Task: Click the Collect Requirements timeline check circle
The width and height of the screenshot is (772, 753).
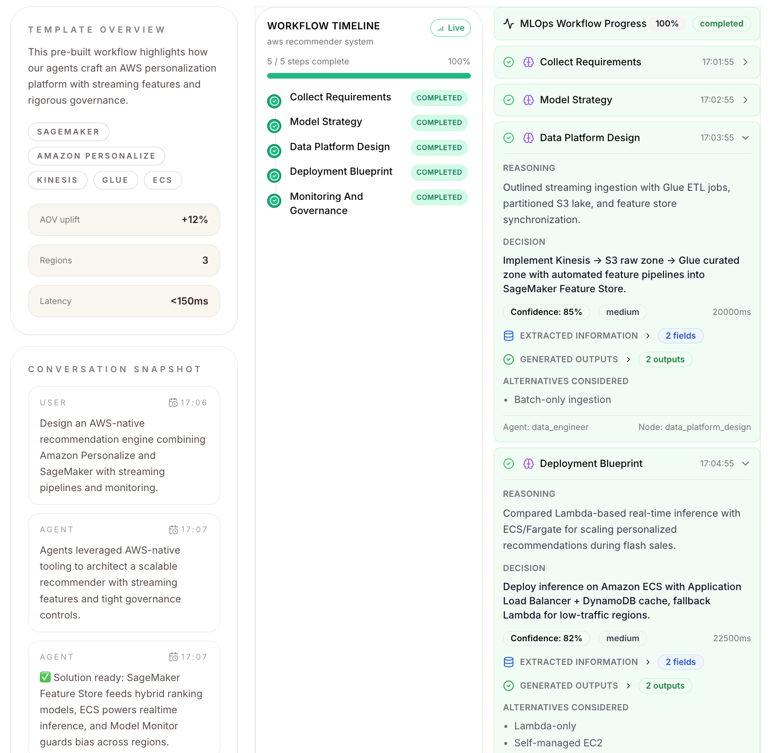Action: click(x=274, y=101)
